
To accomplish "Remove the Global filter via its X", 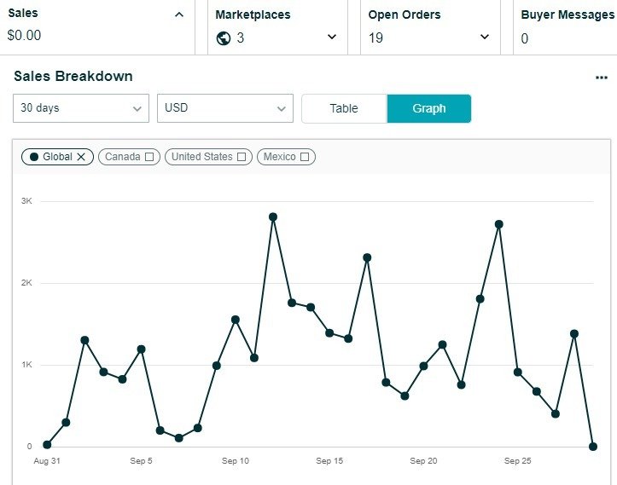I will (81, 157).
